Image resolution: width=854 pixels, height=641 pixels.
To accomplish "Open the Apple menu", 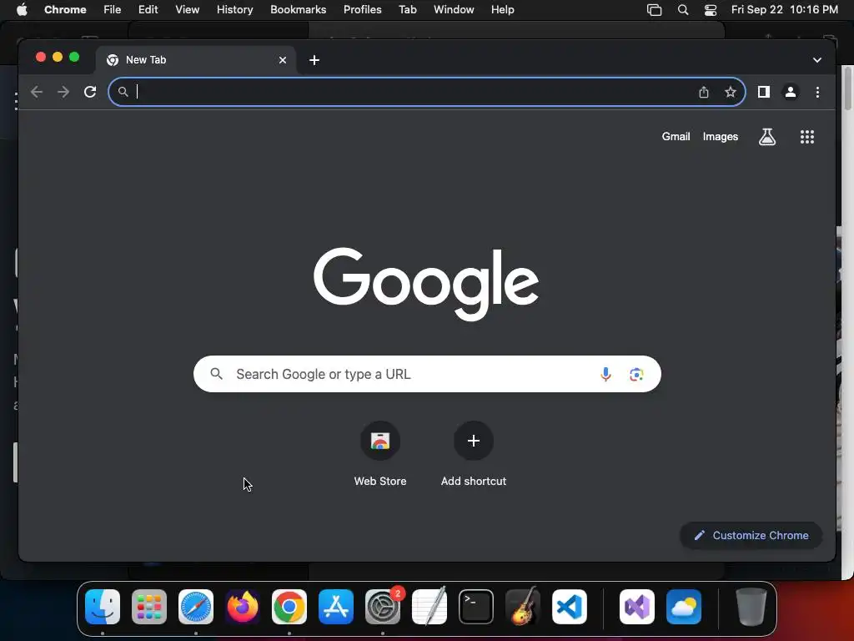I will 22,10.
